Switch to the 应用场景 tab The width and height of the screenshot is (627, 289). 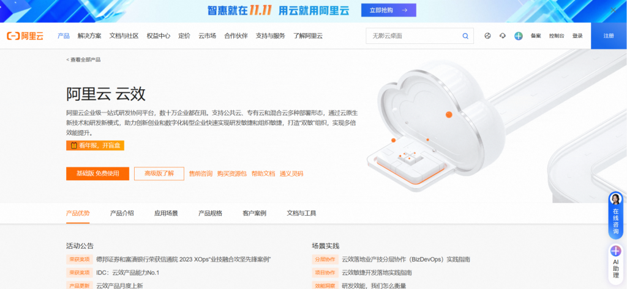[x=166, y=213]
